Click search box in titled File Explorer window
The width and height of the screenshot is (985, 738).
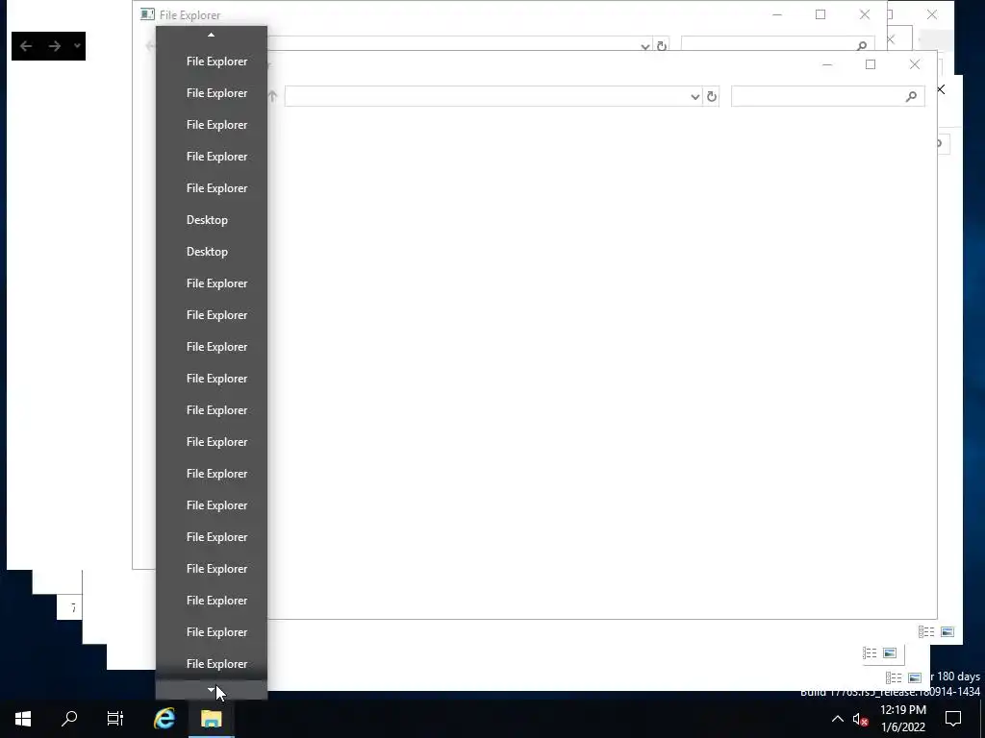coord(777,44)
